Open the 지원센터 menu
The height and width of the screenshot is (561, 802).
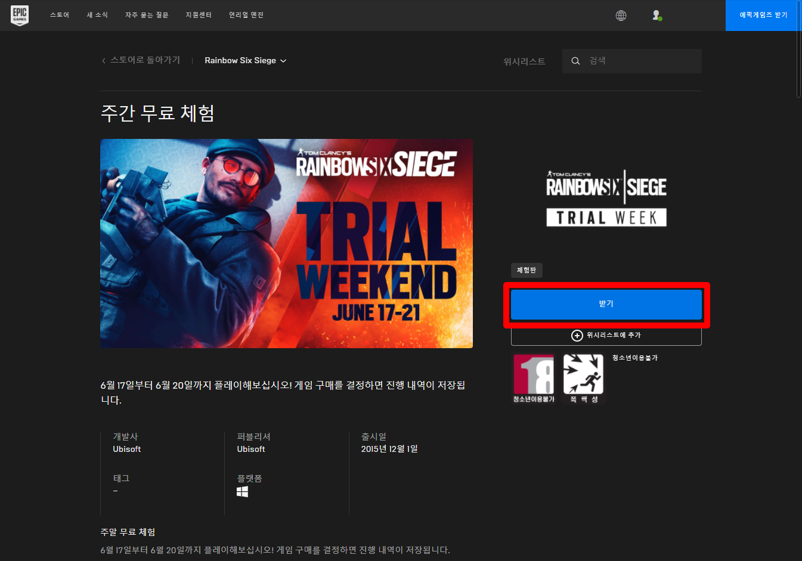click(x=199, y=16)
